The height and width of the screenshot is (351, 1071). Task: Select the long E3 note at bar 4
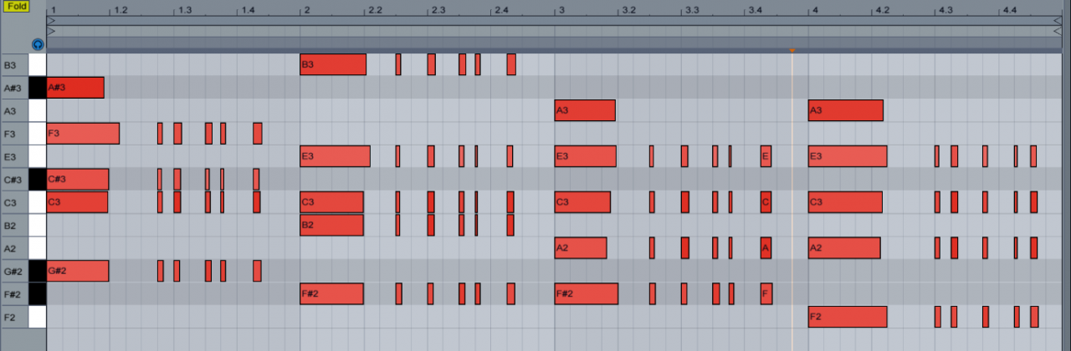(848, 156)
